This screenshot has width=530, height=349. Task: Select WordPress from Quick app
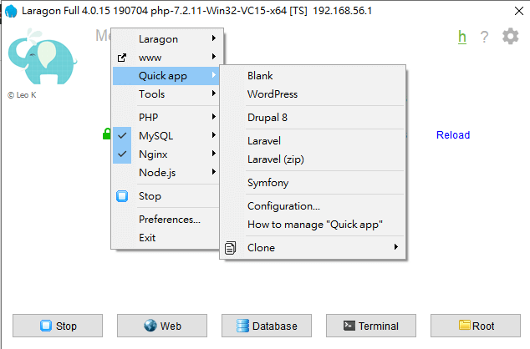pyautogui.click(x=273, y=94)
